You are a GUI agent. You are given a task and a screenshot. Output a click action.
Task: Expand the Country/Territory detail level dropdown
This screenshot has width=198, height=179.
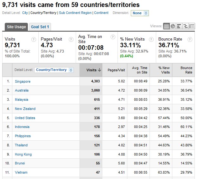54,70
